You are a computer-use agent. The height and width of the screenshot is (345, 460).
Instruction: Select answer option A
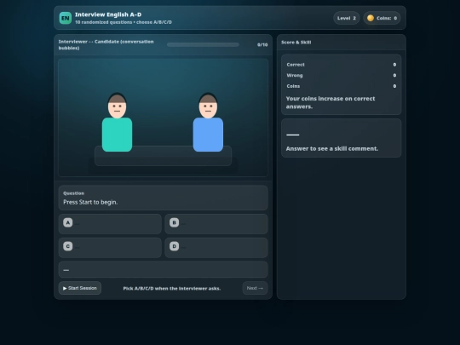110,224
